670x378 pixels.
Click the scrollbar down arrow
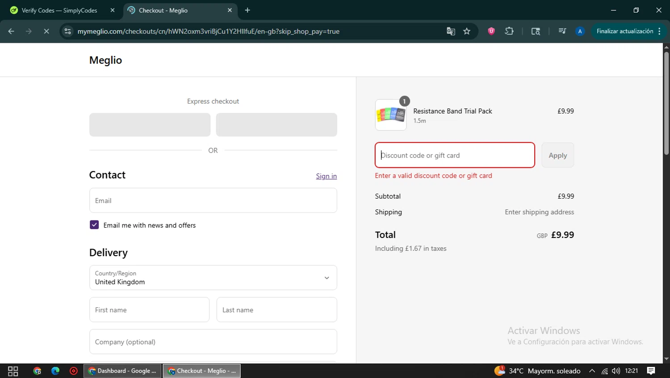click(x=666, y=359)
